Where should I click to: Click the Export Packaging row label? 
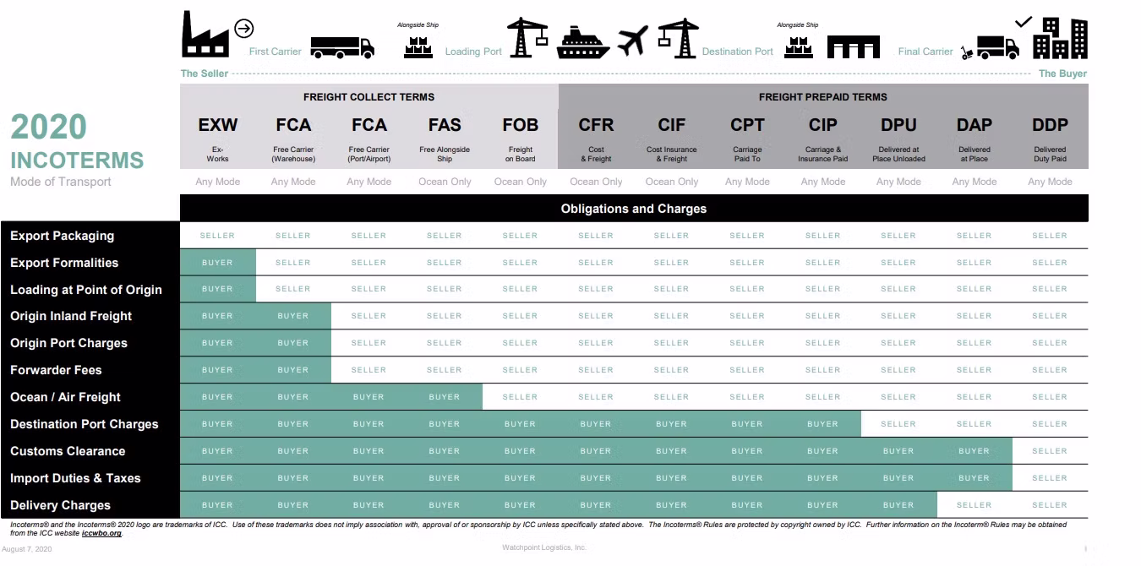[x=62, y=236]
